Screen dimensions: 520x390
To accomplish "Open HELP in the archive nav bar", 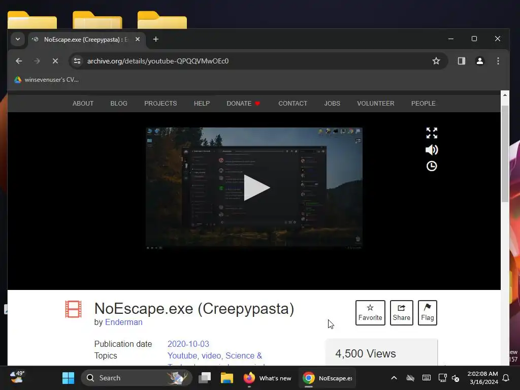I will 202,104.
